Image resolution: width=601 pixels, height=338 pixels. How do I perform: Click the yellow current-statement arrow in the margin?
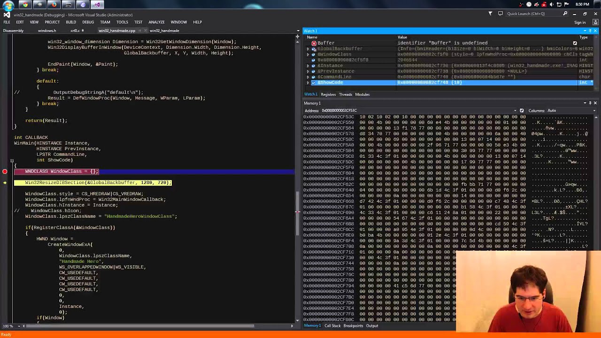click(x=5, y=183)
